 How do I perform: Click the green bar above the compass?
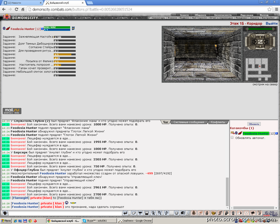tap(260, 29)
